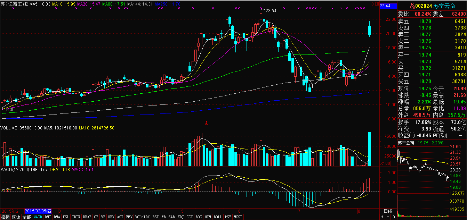Viewport: 467px width, 220px height.
Task: Click the 委比 60.24% value
Action: point(423,14)
